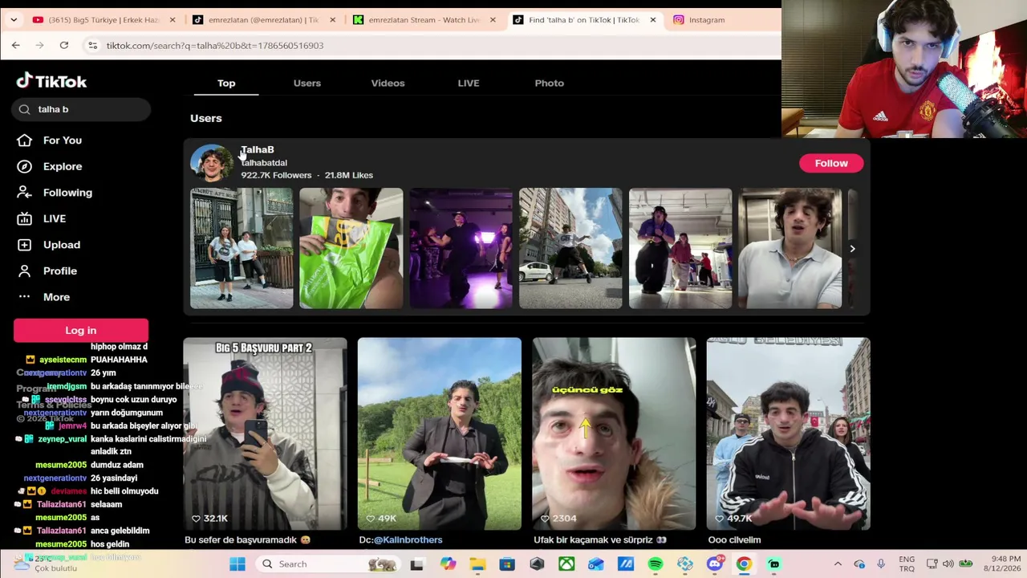Open the @Kalinbrothers mention link
Image resolution: width=1027 pixels, height=578 pixels.
408,540
